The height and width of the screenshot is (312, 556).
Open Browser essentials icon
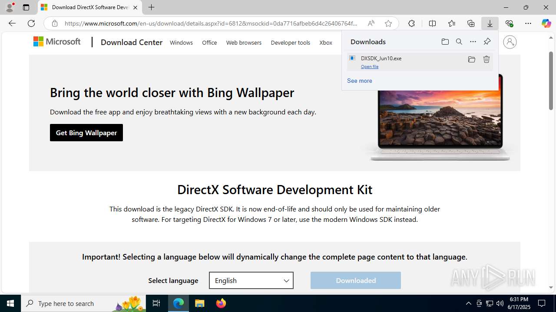(x=509, y=23)
